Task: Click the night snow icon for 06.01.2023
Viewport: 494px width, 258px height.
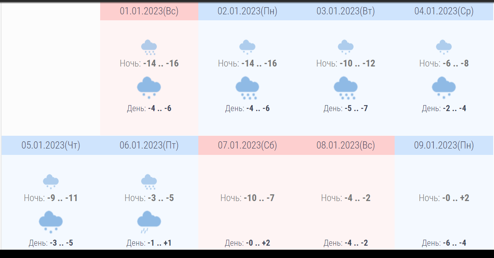Action: pyautogui.click(x=149, y=182)
